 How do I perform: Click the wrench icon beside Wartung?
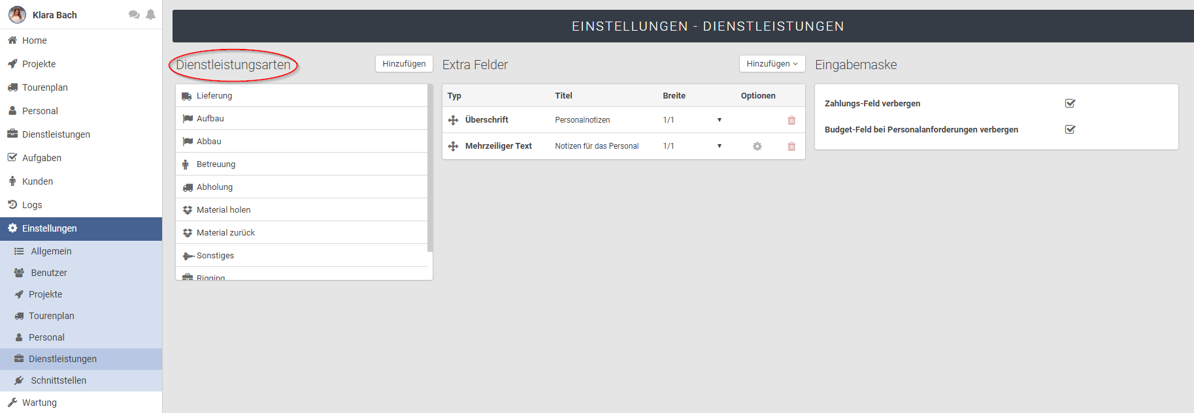pos(12,403)
